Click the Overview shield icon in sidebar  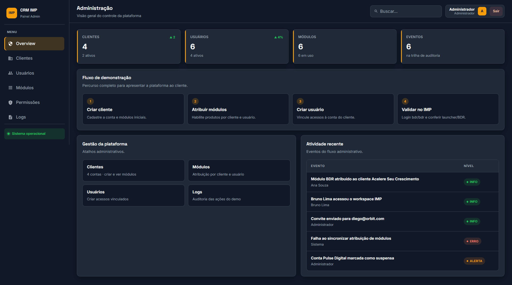[x=10, y=44]
